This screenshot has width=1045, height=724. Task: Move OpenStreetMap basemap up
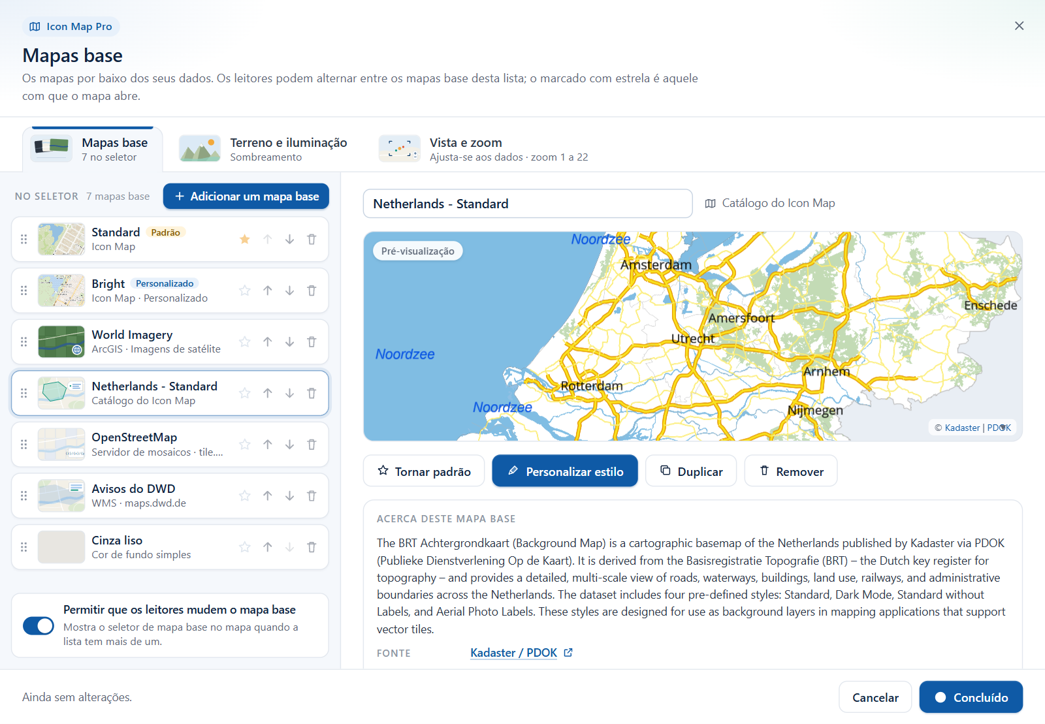pos(268,445)
